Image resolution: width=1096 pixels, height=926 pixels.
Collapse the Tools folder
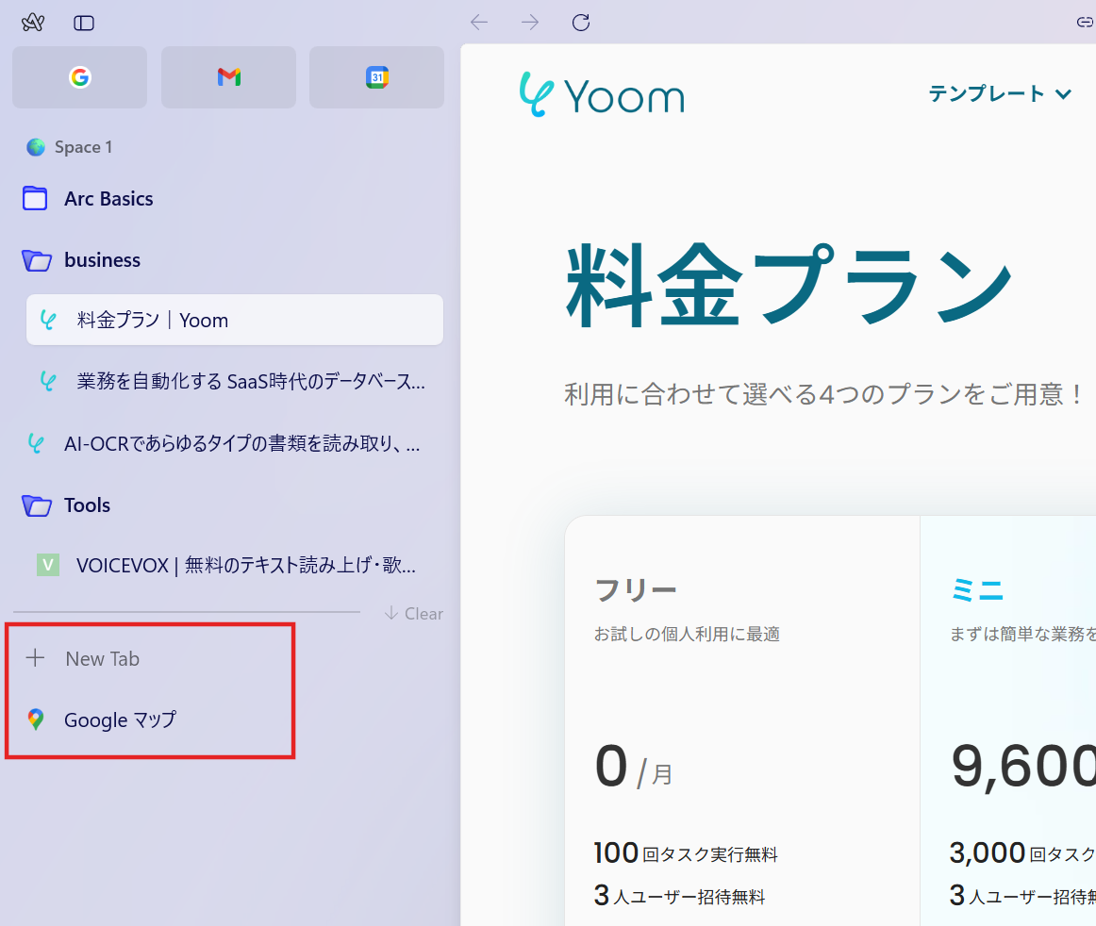pos(37,505)
